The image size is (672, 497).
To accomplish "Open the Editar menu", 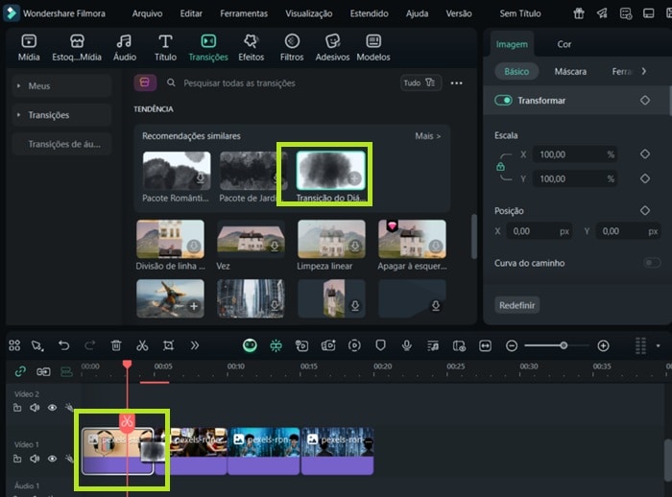I will point(191,13).
